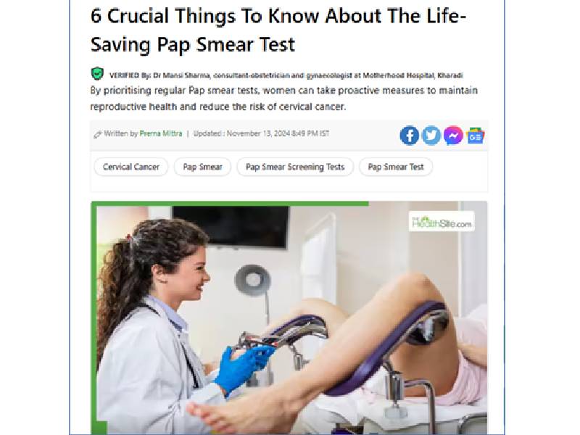Click the green verified shield icon
The width and height of the screenshot is (580, 435).
97,74
